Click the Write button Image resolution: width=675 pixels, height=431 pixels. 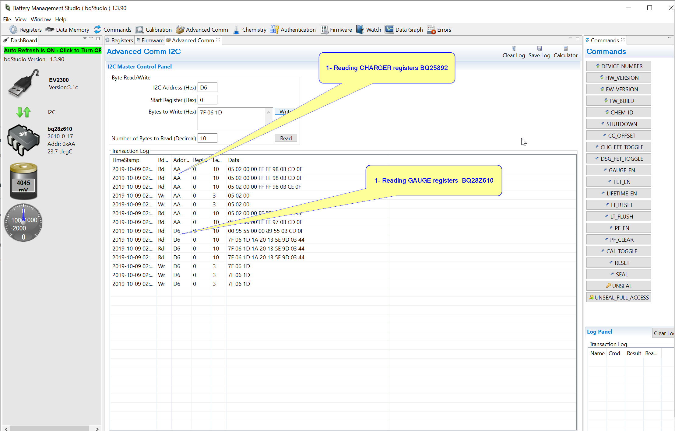click(286, 111)
